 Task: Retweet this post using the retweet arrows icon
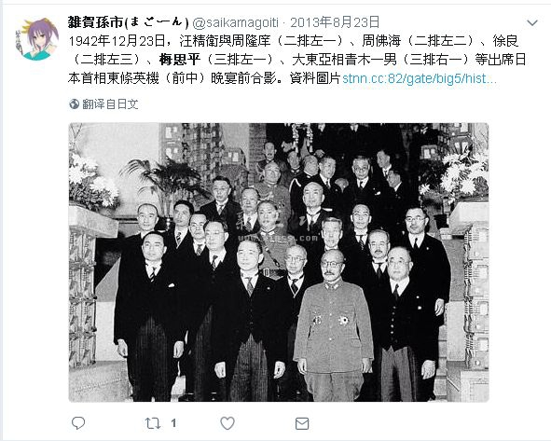tap(153, 423)
